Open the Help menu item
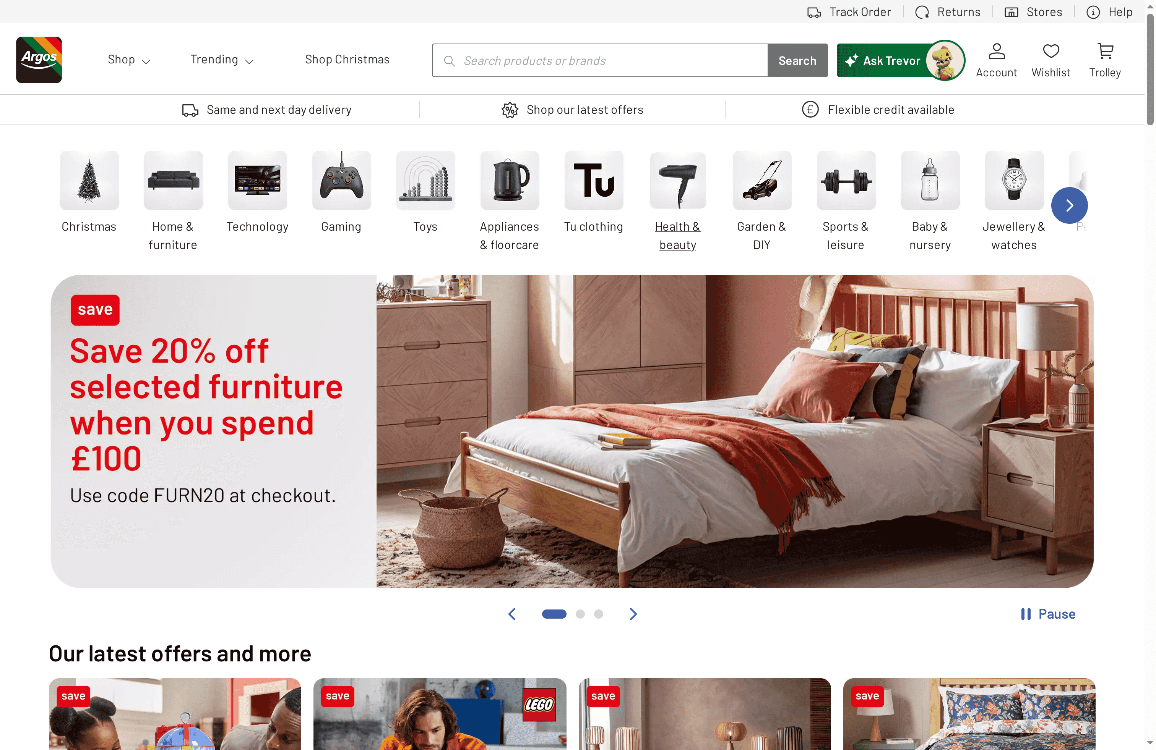Screen dimensions: 1156x750 1109,12
